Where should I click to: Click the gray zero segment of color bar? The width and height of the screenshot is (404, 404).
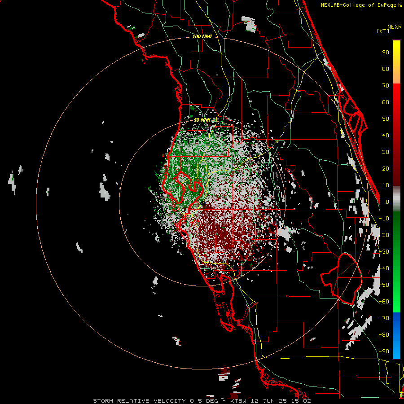[x=396, y=199]
